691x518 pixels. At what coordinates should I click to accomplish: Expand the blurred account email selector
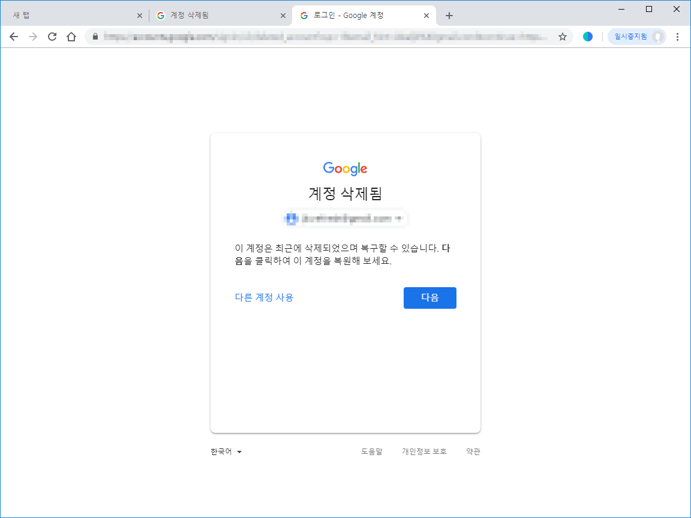(345, 218)
